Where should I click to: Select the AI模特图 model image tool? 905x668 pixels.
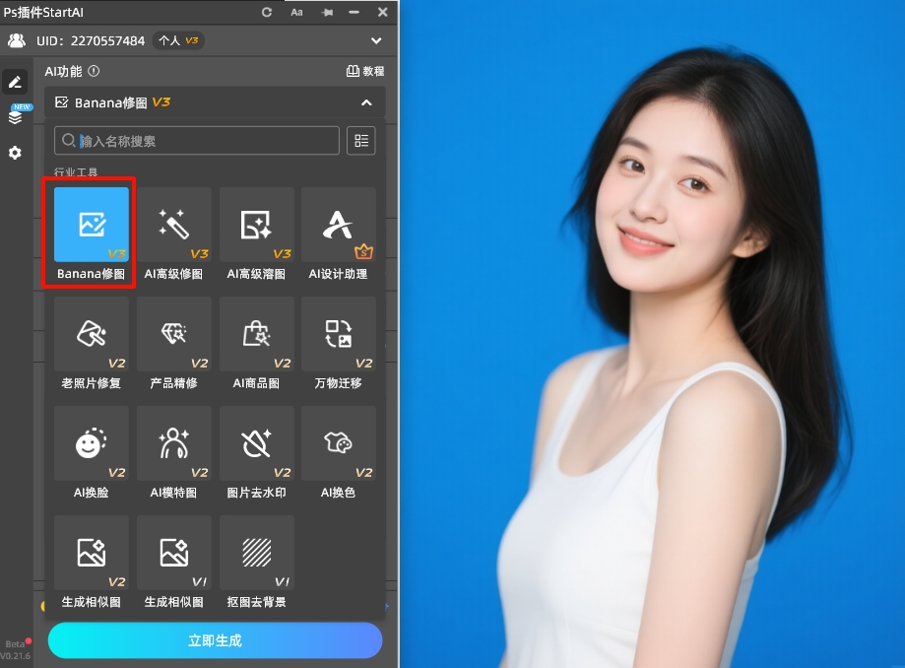(x=173, y=442)
